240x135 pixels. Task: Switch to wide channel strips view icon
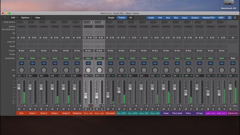(235, 18)
